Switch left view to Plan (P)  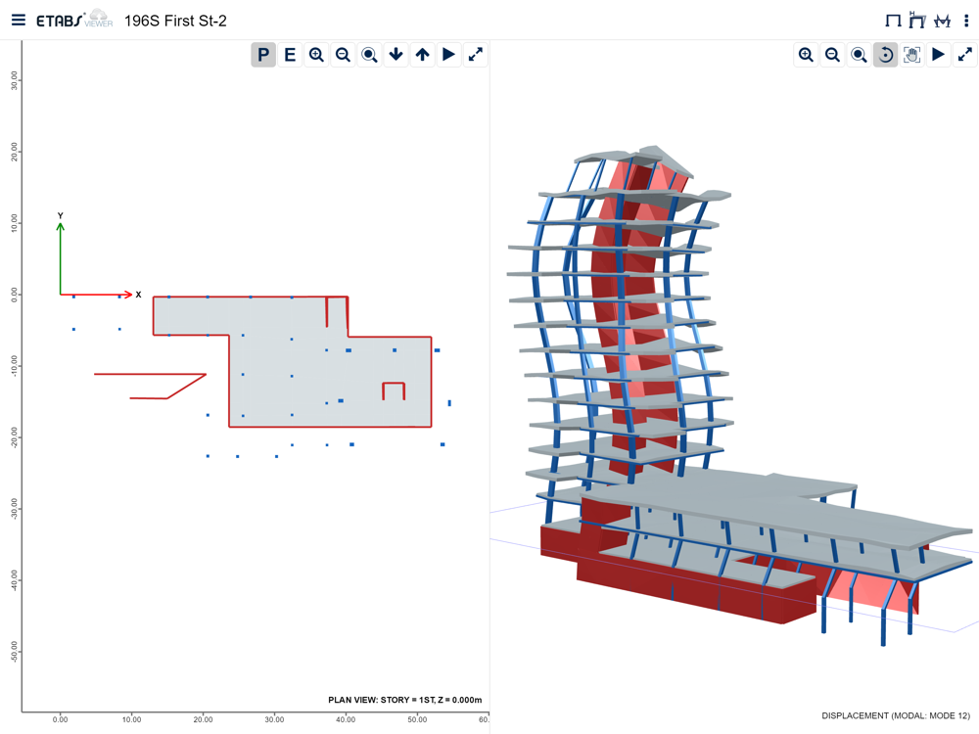tap(263, 55)
